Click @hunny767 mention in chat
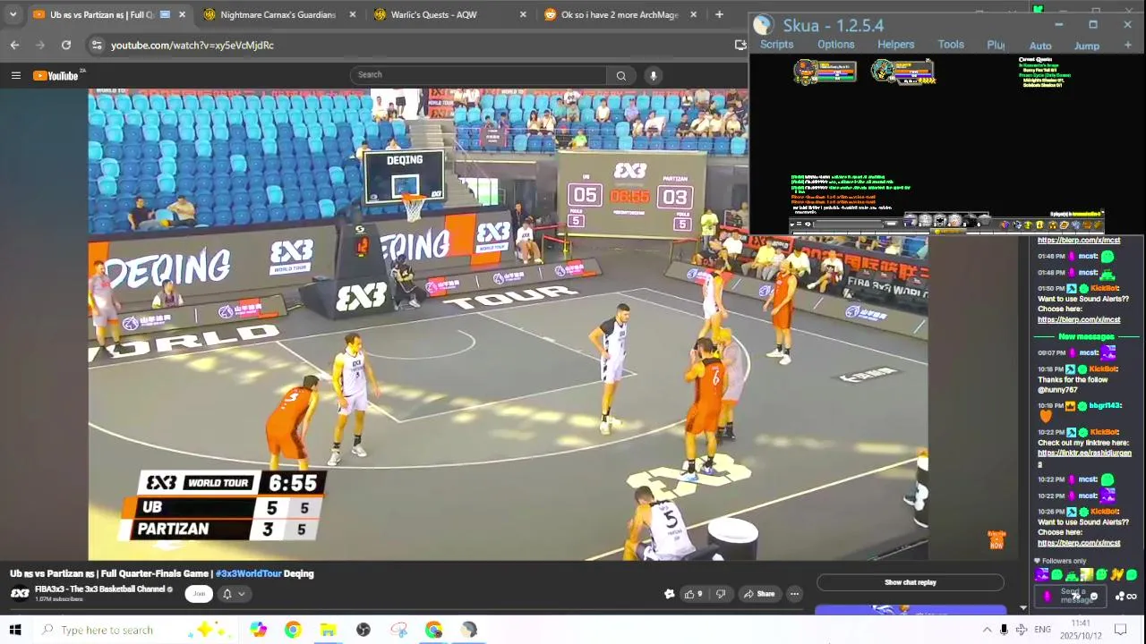 click(x=1058, y=390)
